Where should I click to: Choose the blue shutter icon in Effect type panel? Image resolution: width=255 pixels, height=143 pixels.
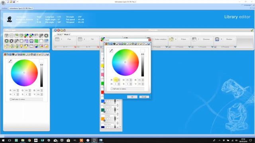(x=31, y=41)
